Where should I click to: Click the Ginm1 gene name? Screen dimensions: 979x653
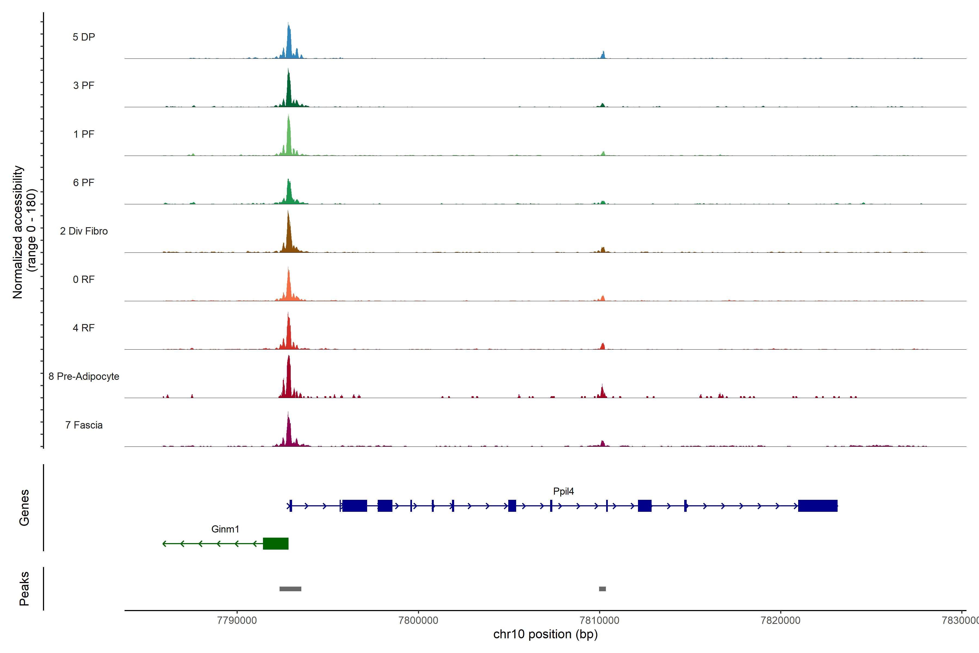[x=225, y=529]
